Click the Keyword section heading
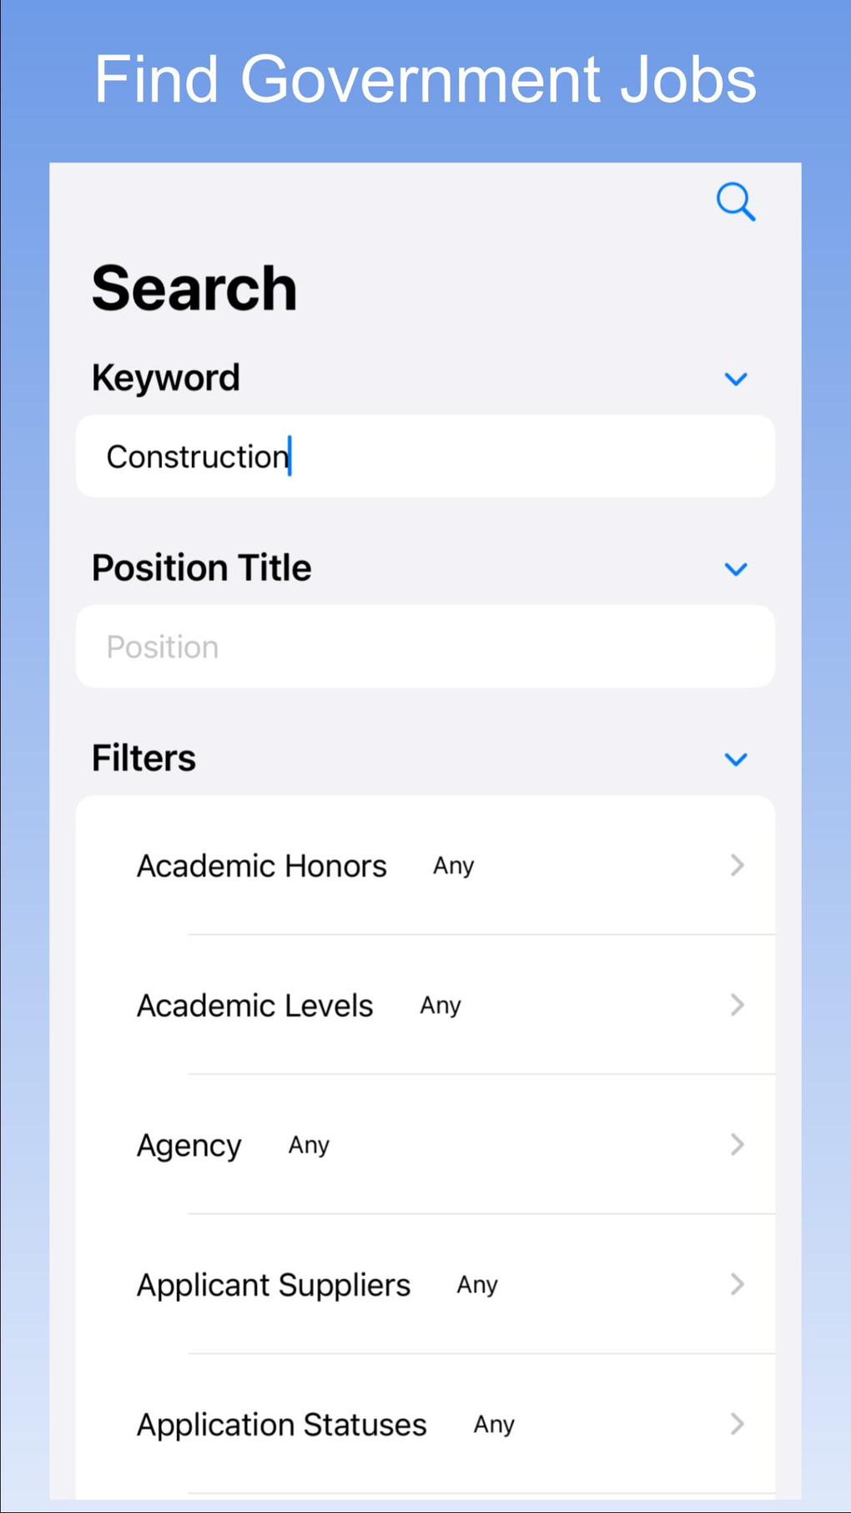Viewport: 851px width, 1513px height. (x=166, y=378)
